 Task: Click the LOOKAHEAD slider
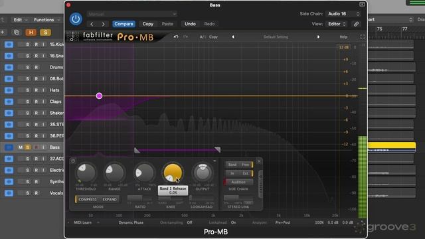[x=201, y=198]
